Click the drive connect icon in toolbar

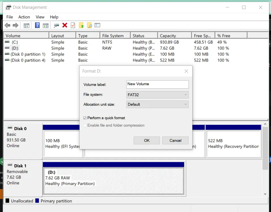point(56,26)
